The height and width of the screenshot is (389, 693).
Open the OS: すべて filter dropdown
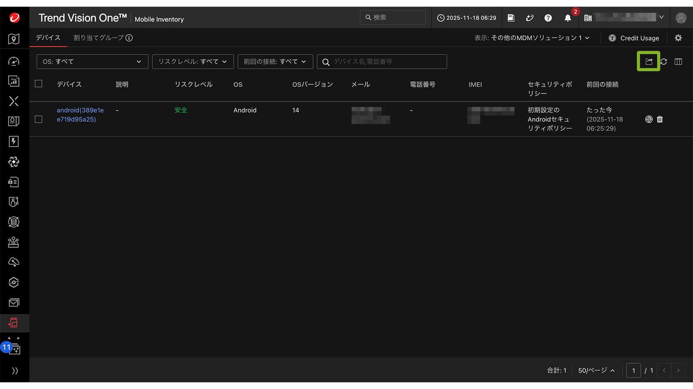tap(92, 61)
